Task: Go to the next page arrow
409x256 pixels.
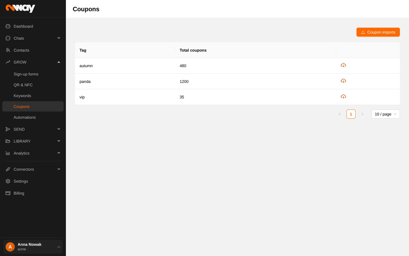Action: pos(362,114)
